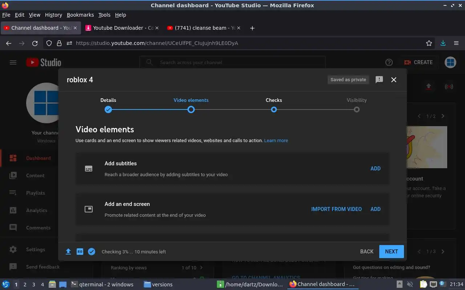Click the site security shield icon
Screen dimensions: 465x290
click(49, 43)
